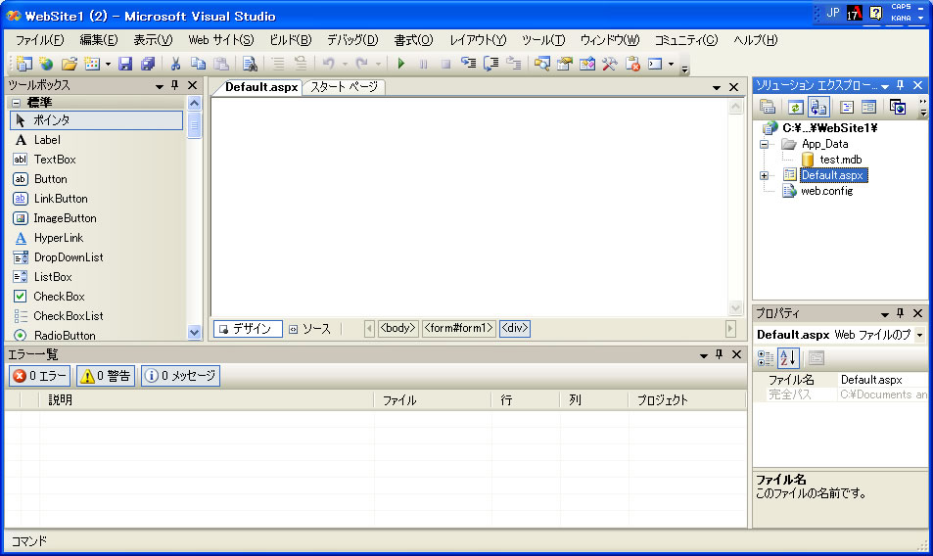Click the Step Into debug icon

(x=468, y=63)
